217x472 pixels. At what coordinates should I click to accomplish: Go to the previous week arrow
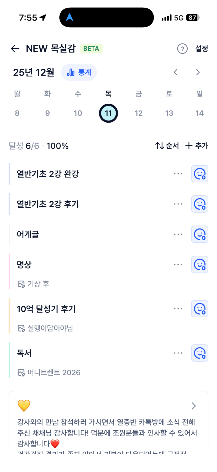(x=176, y=72)
